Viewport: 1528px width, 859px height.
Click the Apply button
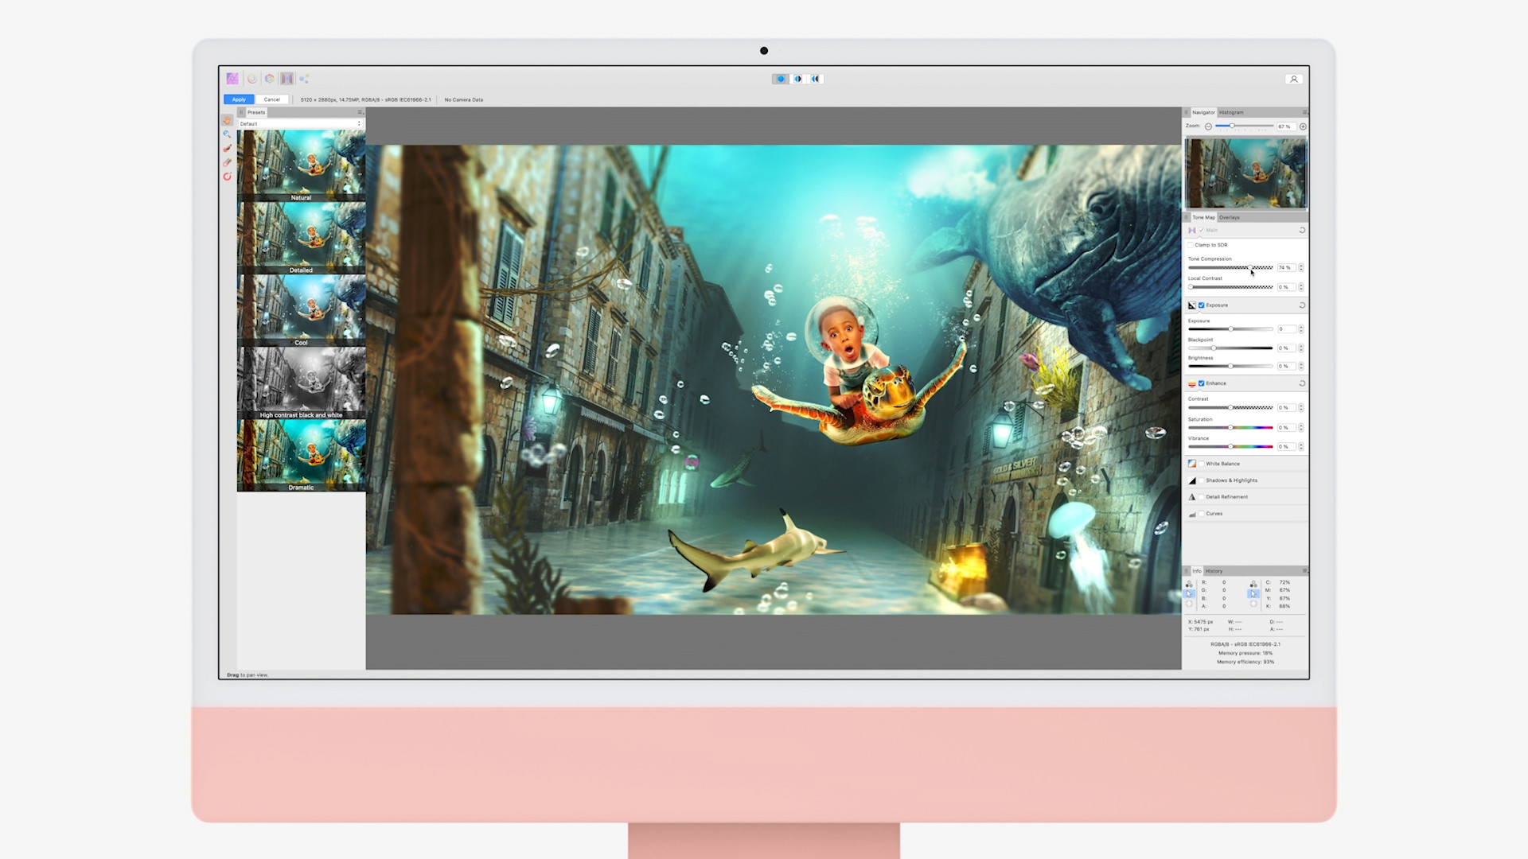pyautogui.click(x=239, y=99)
